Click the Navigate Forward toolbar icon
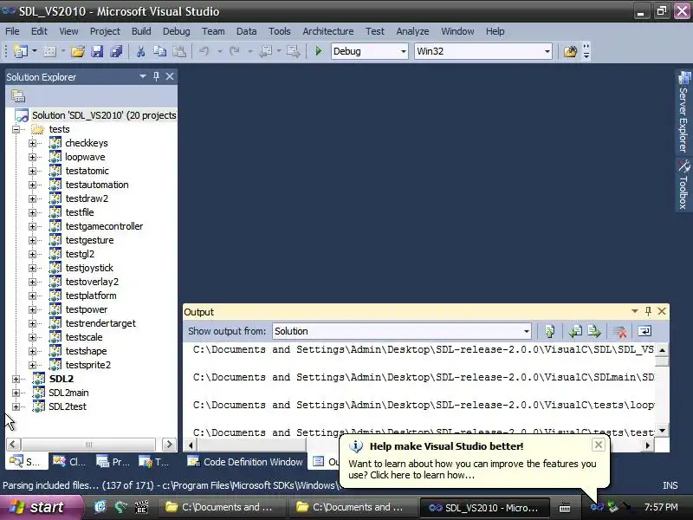This screenshot has height=520, width=693. tap(293, 51)
